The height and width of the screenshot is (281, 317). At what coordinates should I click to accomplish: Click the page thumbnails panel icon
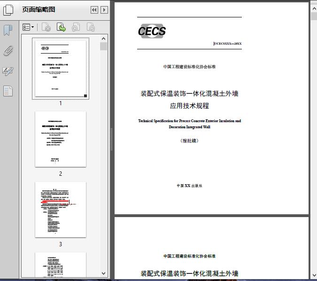click(8, 9)
